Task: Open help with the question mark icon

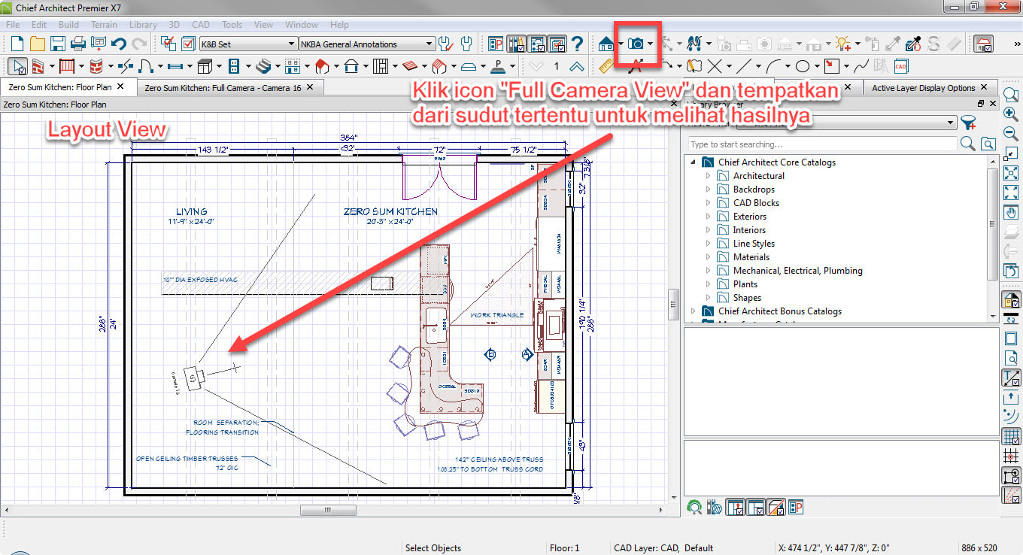Action: tap(577, 44)
